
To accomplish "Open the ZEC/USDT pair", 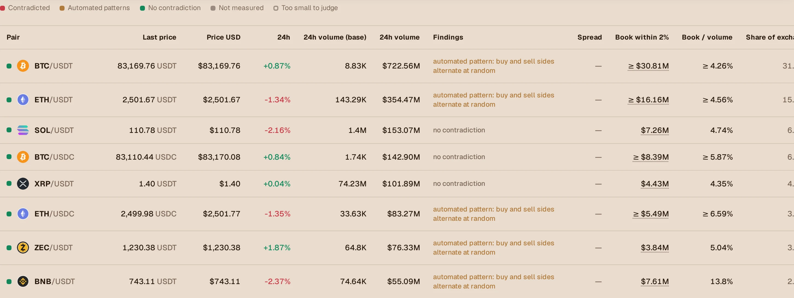I will click(x=54, y=248).
